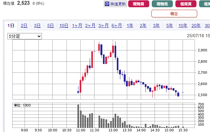
Task: Switch to the 10日 period tab
Action: (x=64, y=26)
